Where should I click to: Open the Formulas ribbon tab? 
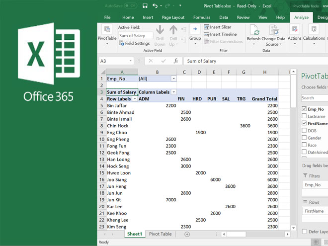point(202,17)
